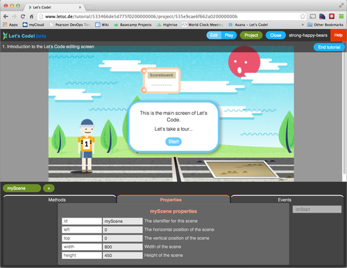Click the 'height' property name cell
Viewport: 347px width, 268px height.
click(x=82, y=256)
